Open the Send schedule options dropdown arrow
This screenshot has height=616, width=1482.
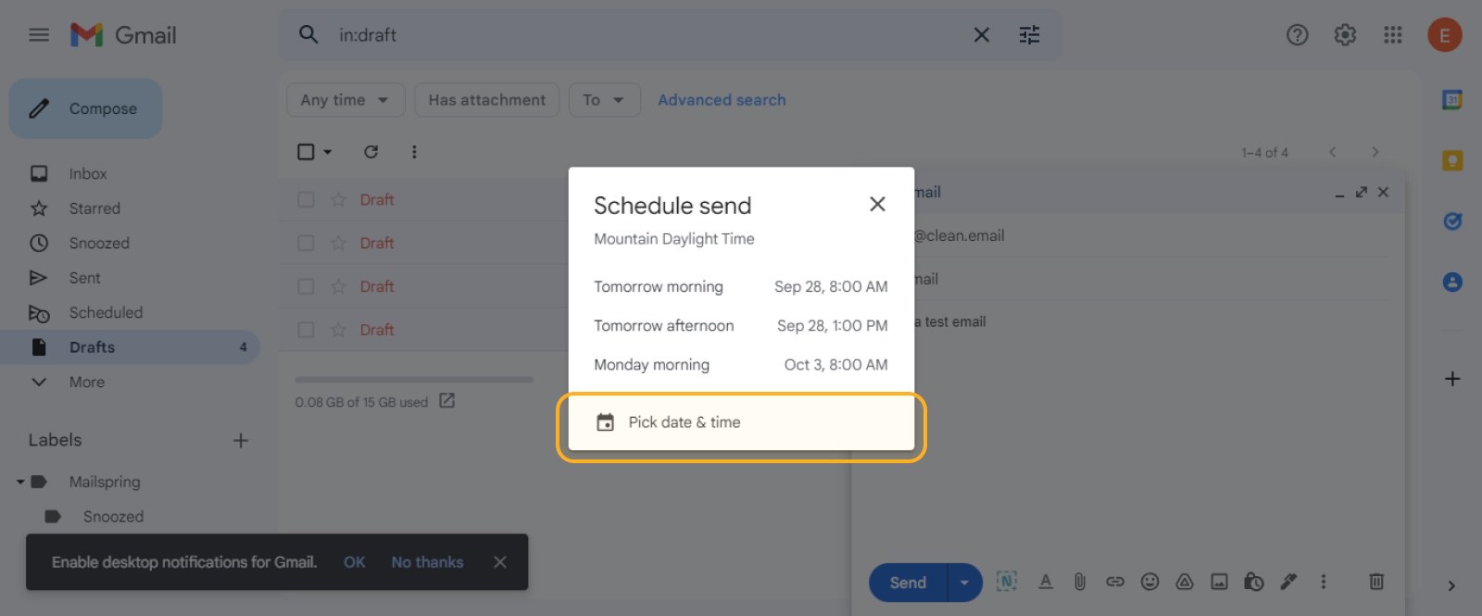tap(964, 583)
